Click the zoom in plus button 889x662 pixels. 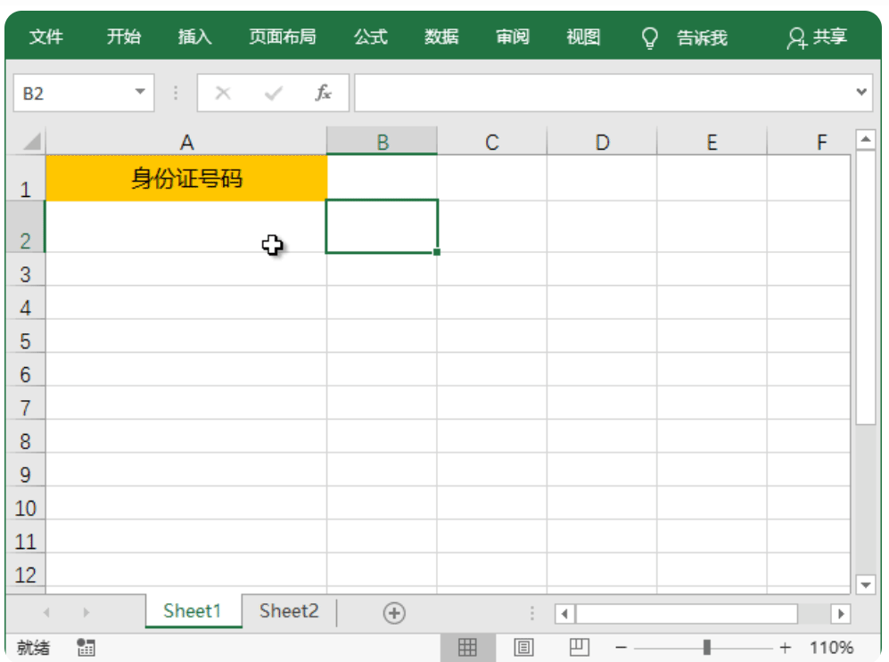[786, 647]
